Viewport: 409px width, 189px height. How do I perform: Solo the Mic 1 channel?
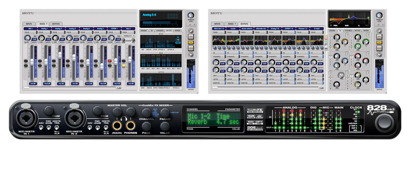tap(26, 61)
